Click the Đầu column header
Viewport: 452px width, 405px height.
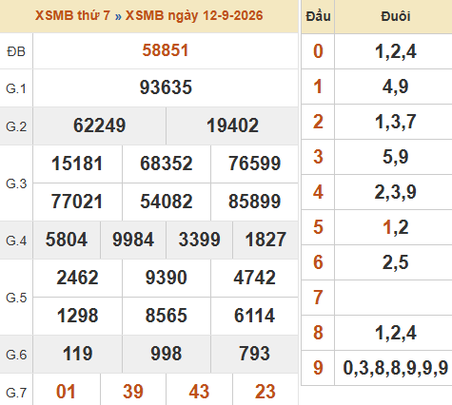[x=318, y=16]
